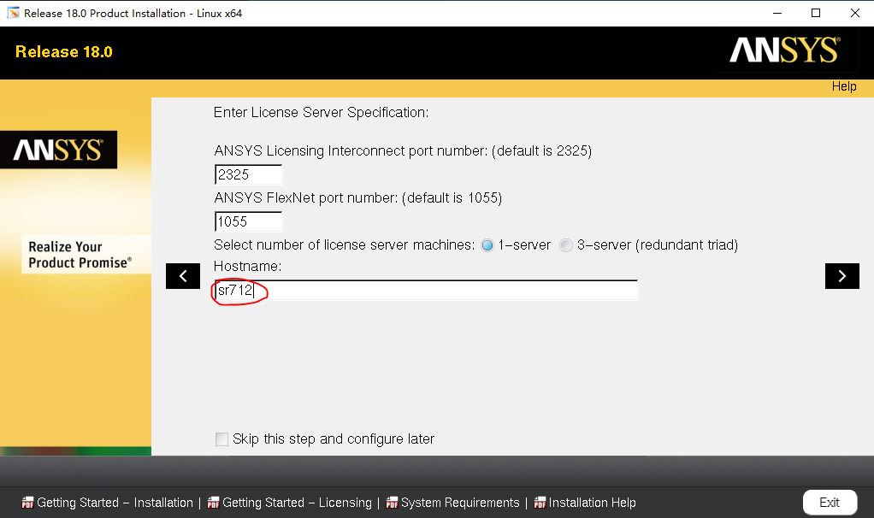Click the 'Enter License Server Specification:' heading
Screen dimensions: 874x518
point(321,113)
